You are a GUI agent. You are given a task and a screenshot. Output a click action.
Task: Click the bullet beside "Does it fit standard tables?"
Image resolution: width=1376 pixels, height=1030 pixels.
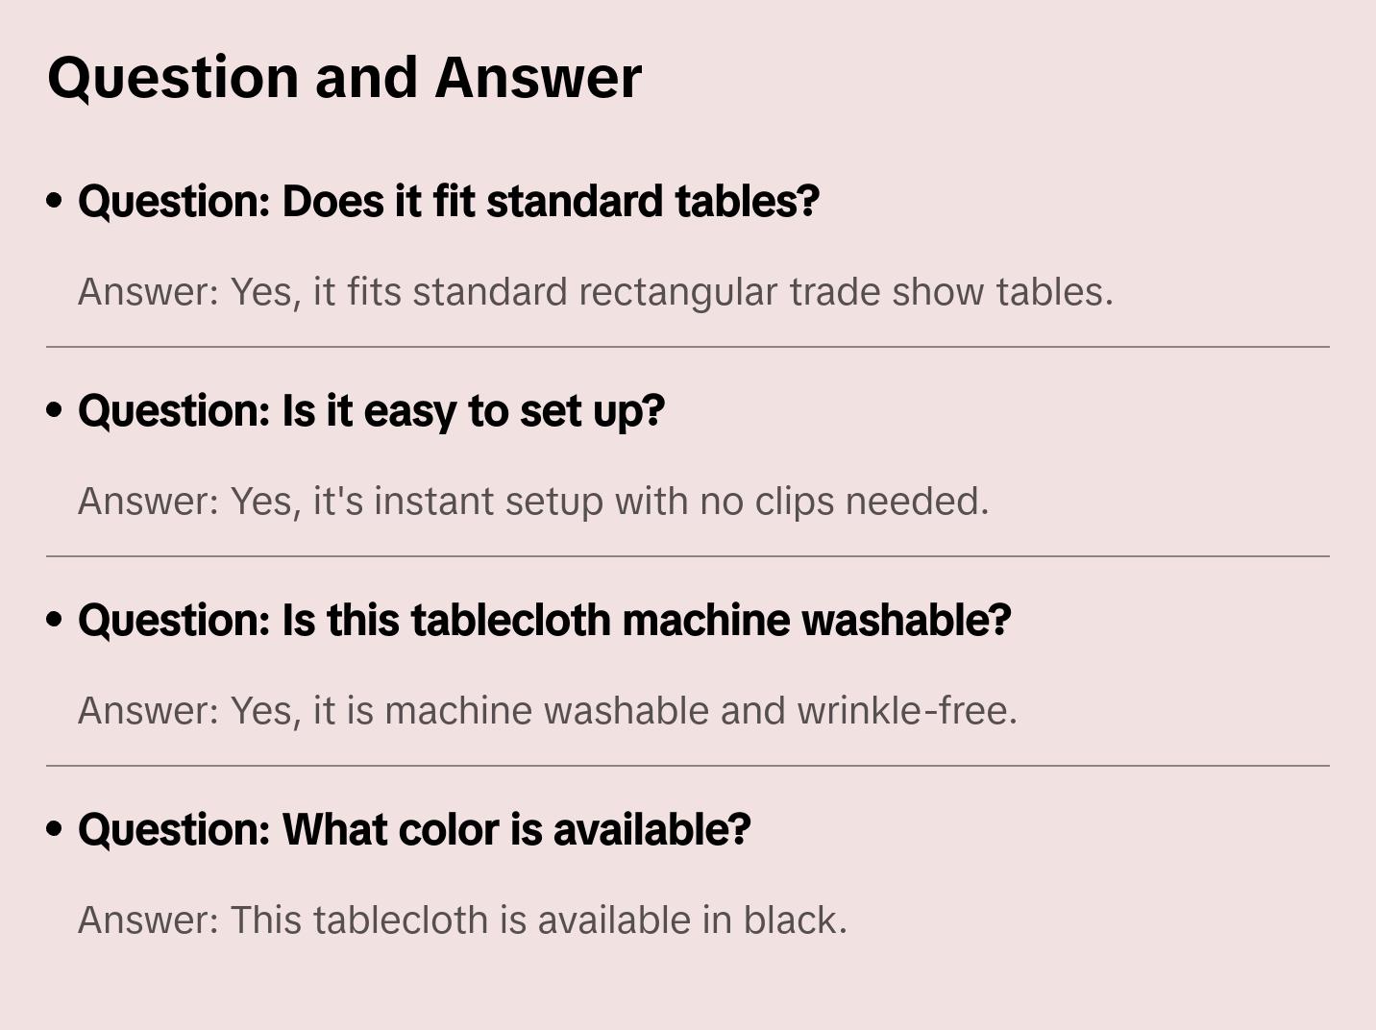pos(55,201)
